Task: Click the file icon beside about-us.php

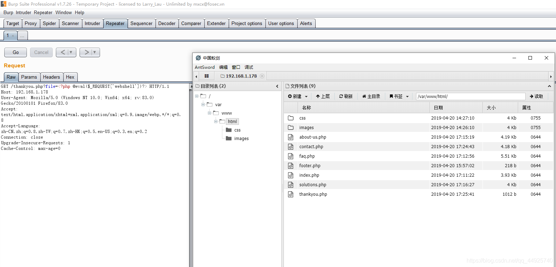Action: click(x=291, y=137)
